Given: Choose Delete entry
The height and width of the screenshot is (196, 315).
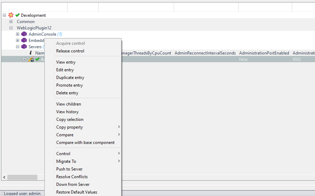Looking at the screenshot, I should [83, 93].
